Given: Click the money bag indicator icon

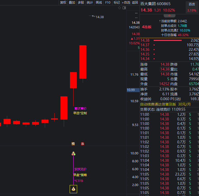Looking at the screenshot, I should (74, 189).
